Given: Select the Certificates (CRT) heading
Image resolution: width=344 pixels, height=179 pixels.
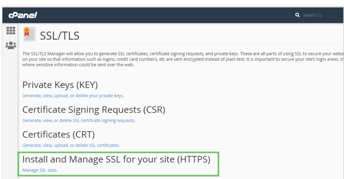Looking at the screenshot, I should point(58,135).
